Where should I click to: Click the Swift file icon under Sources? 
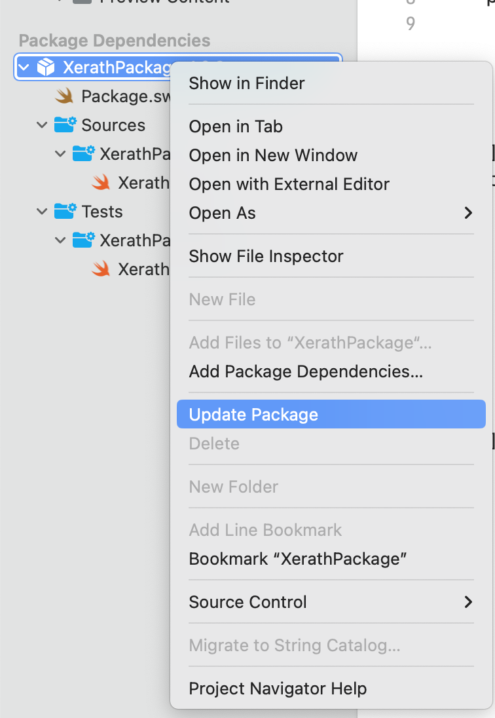point(101,182)
